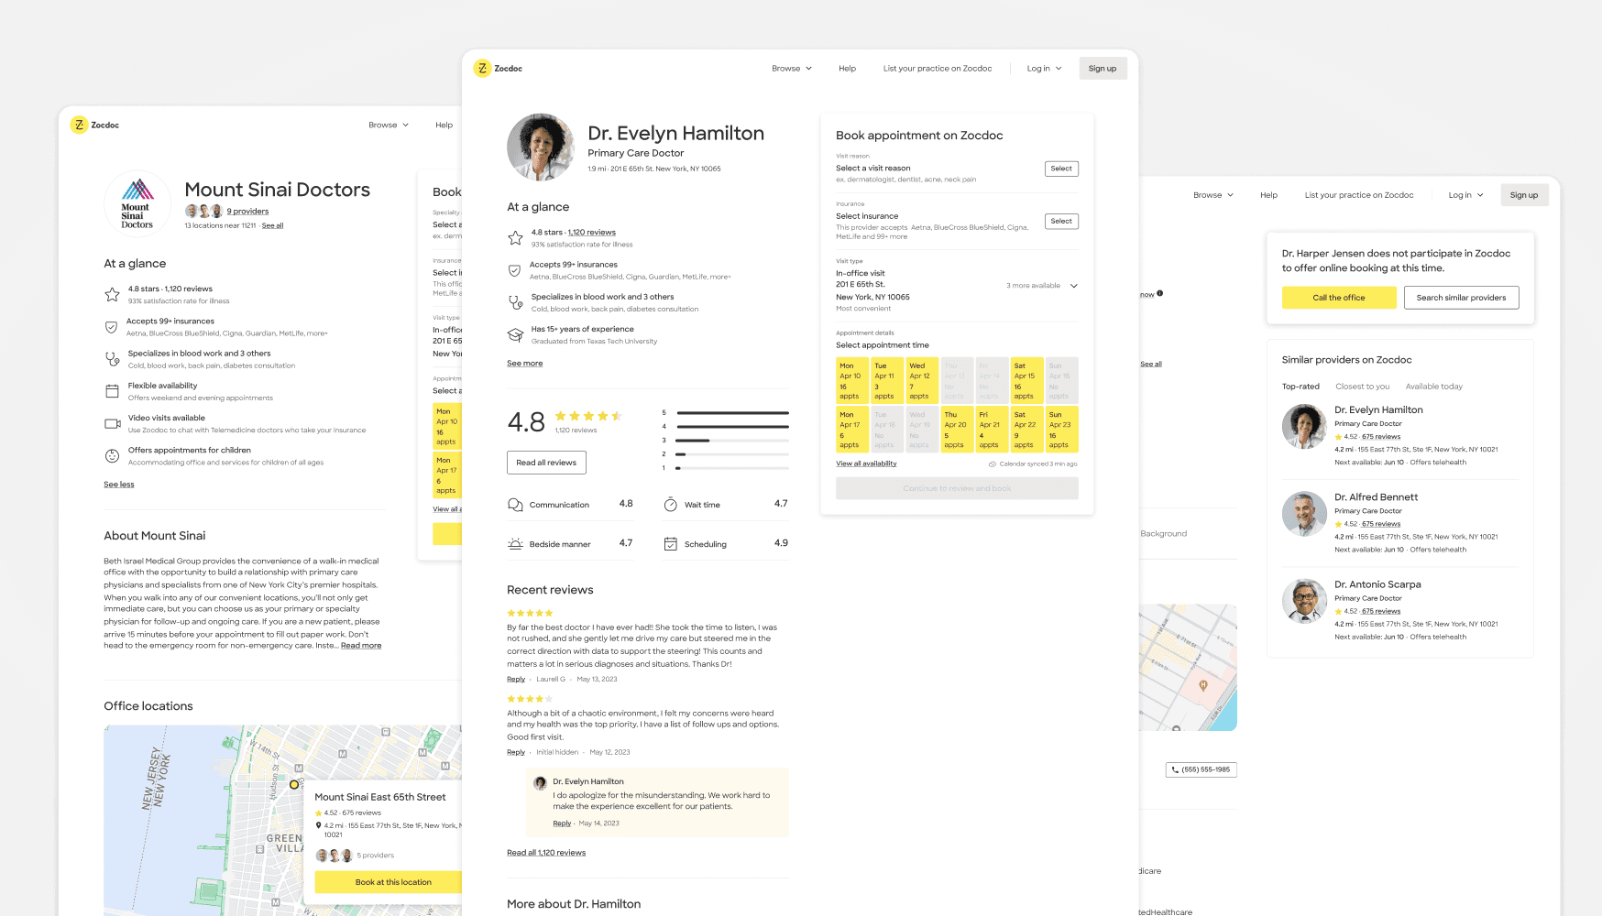Click the Mount Sinai Doctors logo
1602x916 pixels.
pos(137,203)
